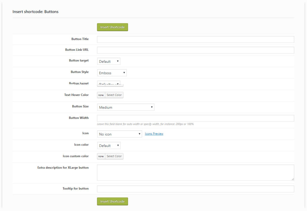Image resolution: width=307 pixels, height=211 pixels.
Task: Click the Icon custom color label
Action: pos(76,156)
